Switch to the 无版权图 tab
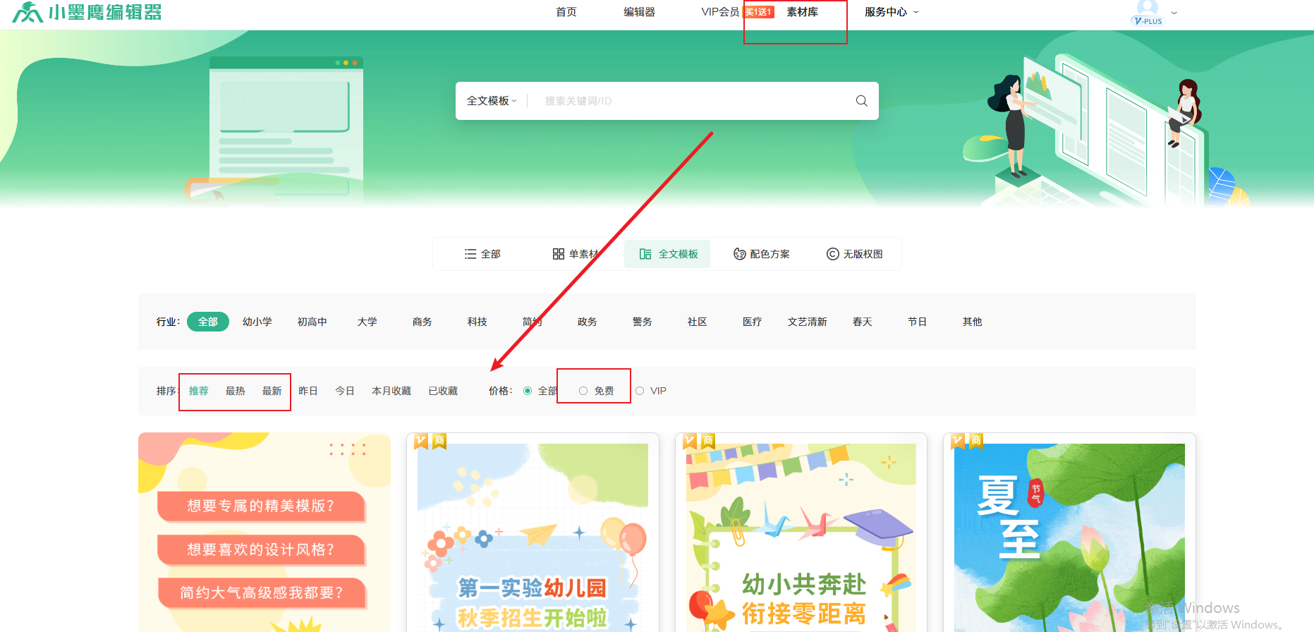This screenshot has width=1314, height=632. [855, 254]
